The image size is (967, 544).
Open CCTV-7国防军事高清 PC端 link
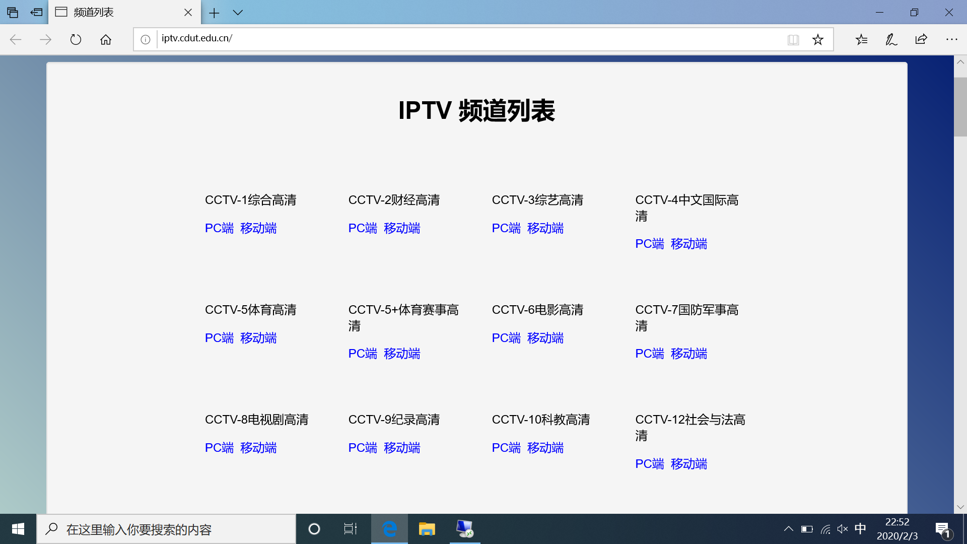point(650,354)
